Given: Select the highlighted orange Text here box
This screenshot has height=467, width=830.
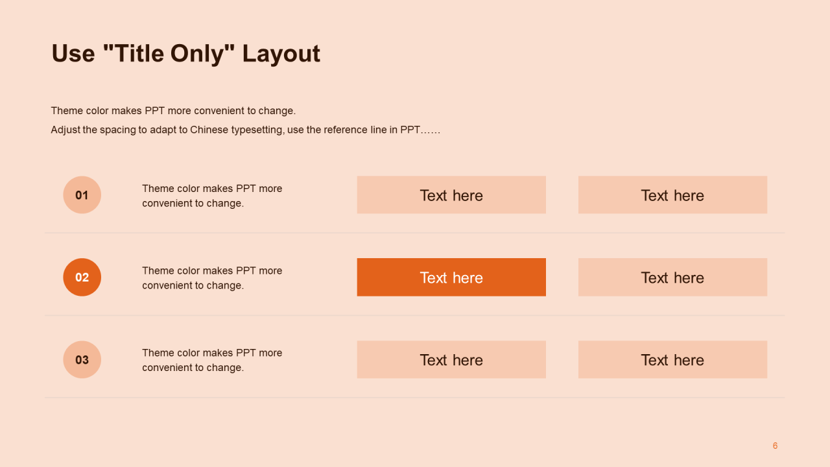Looking at the screenshot, I should tap(451, 277).
